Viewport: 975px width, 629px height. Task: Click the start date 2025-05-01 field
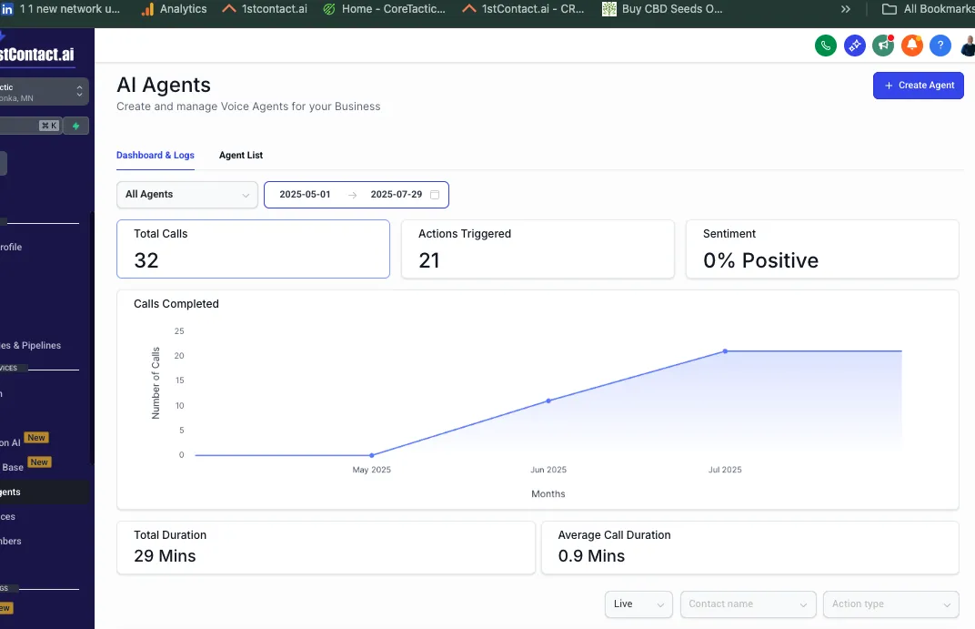305,195
